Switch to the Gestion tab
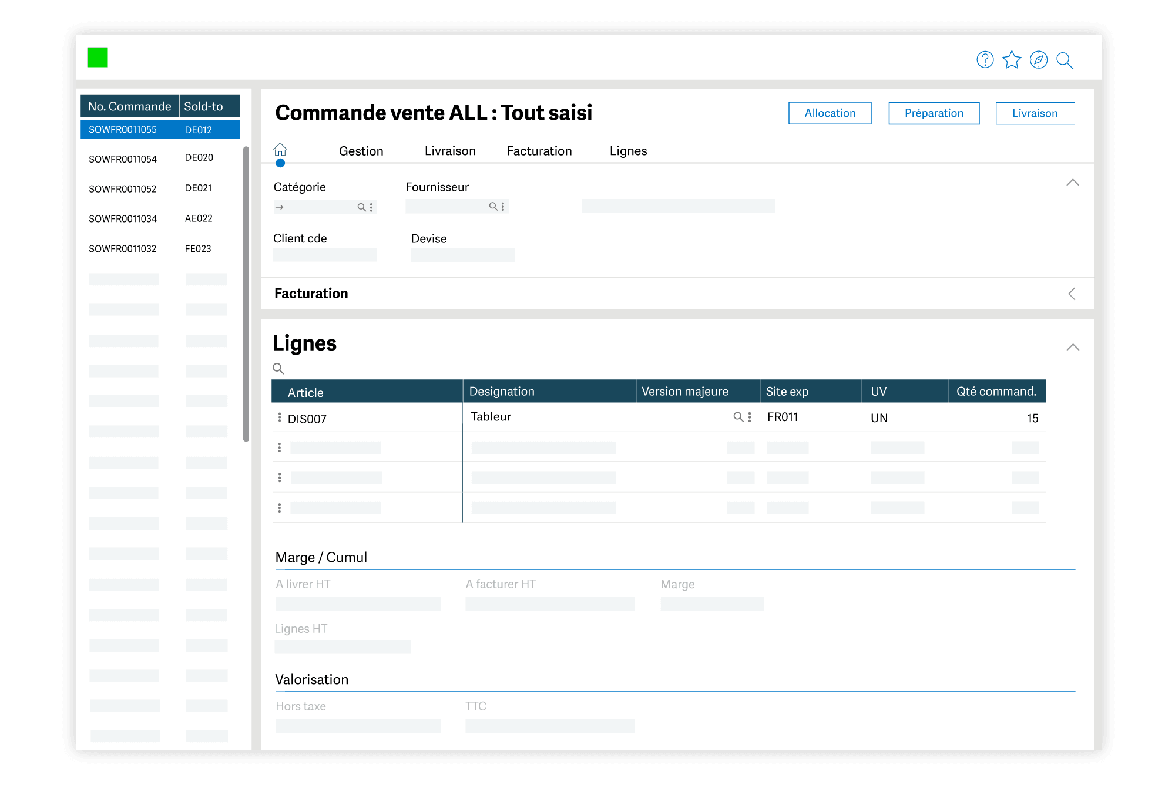1175x785 pixels. (x=361, y=151)
